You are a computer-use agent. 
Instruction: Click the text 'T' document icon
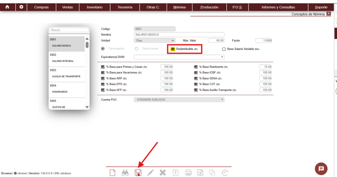pyautogui.click(x=175, y=173)
